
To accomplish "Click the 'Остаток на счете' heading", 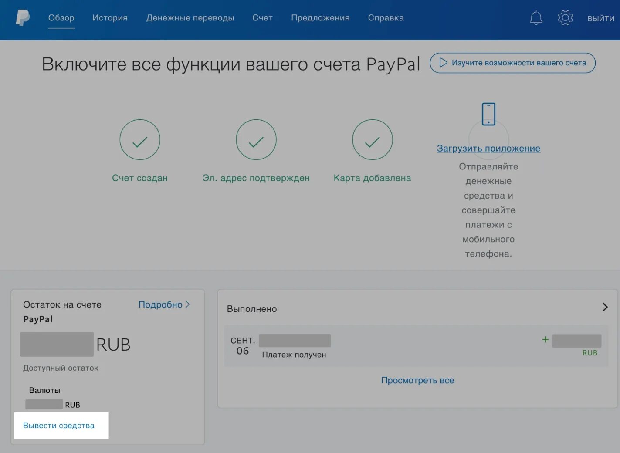I will coord(62,304).
